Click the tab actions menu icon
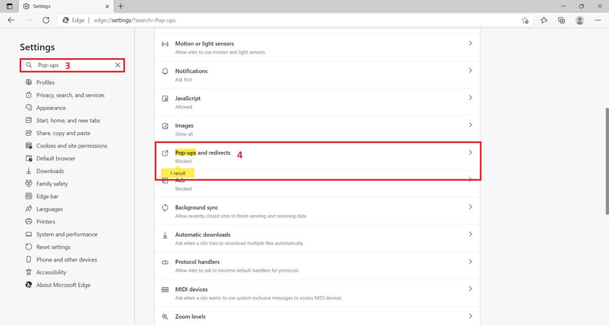The width and height of the screenshot is (609, 325). tap(9, 6)
